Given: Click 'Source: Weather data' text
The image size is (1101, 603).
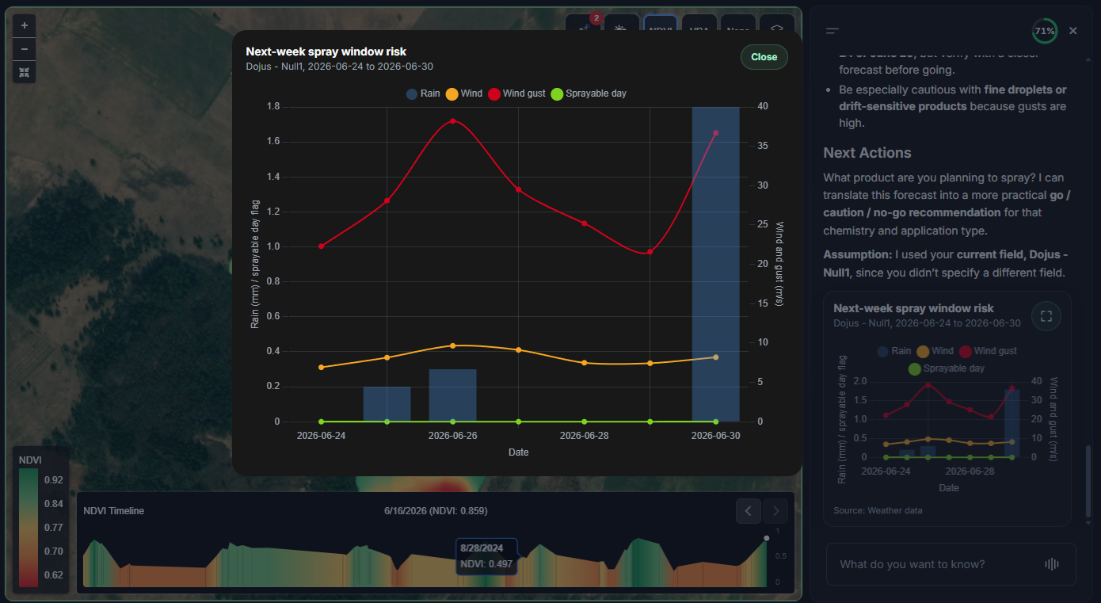Looking at the screenshot, I should click(878, 510).
